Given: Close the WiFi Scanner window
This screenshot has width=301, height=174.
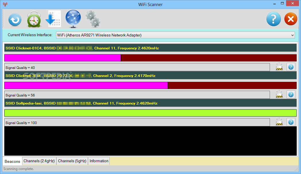Looking at the screenshot, I should [x=293, y=3].
